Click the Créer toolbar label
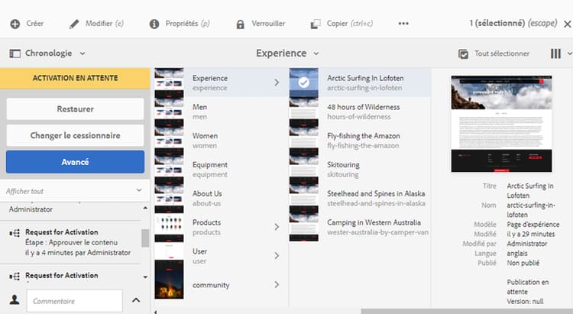Viewport: 573px width, 314px height. [x=34, y=24]
